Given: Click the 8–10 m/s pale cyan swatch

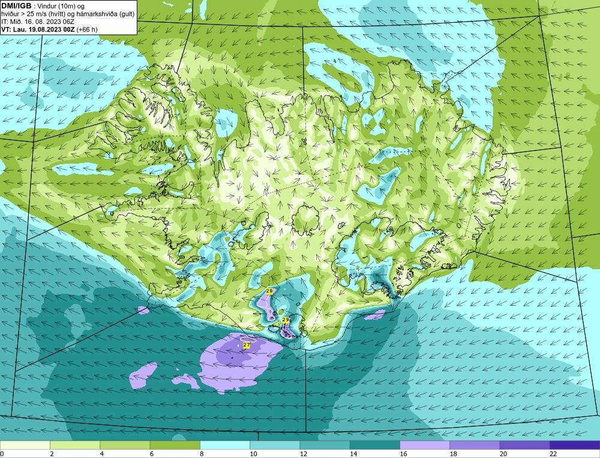Looking at the screenshot, I should (225, 445).
